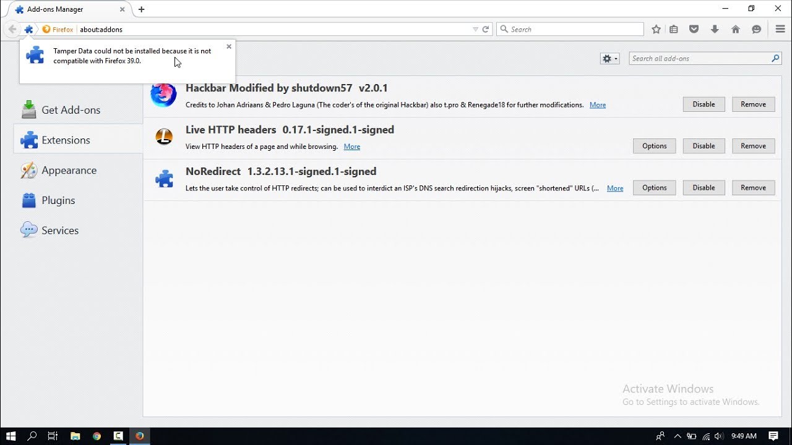Viewport: 792px width, 445px height.
Task: Open the Downloads arrow icon
Action: pos(715,29)
